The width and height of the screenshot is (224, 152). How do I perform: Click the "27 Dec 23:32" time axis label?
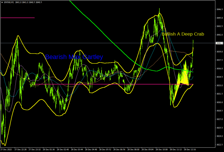pyautogui.click(x=35, y=150)
